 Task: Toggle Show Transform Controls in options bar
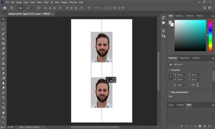click(x=39, y=8)
